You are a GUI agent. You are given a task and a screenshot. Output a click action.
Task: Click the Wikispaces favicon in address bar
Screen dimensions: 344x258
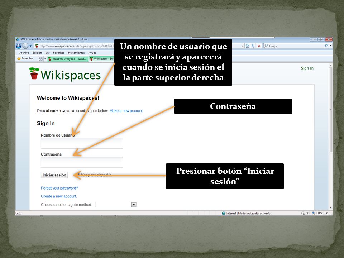tap(37, 46)
